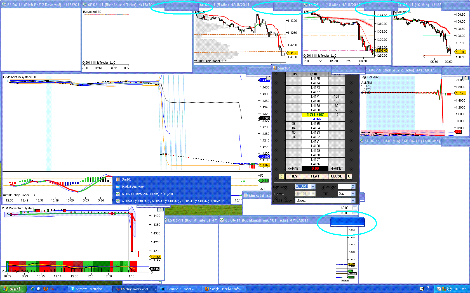Select the 6E/6B/ES 1440 Min entry in popup list
The image size is (470, 293).
point(172,201)
